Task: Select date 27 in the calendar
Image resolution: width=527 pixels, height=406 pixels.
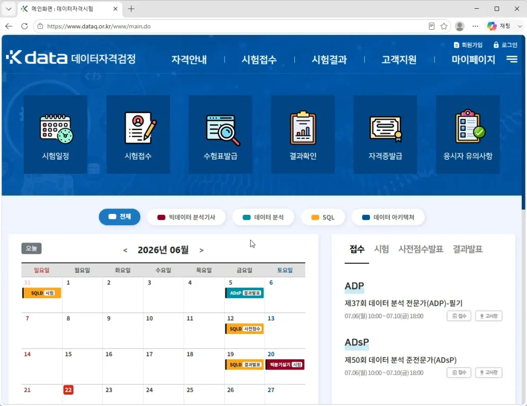Action: (271, 390)
